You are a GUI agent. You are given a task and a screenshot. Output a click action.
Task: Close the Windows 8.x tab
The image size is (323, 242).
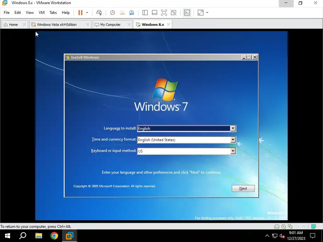168,25
